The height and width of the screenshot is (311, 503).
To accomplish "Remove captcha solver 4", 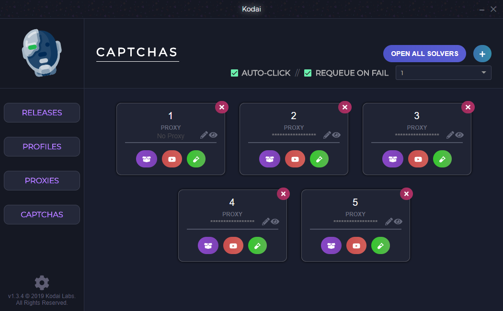I will 283,194.
